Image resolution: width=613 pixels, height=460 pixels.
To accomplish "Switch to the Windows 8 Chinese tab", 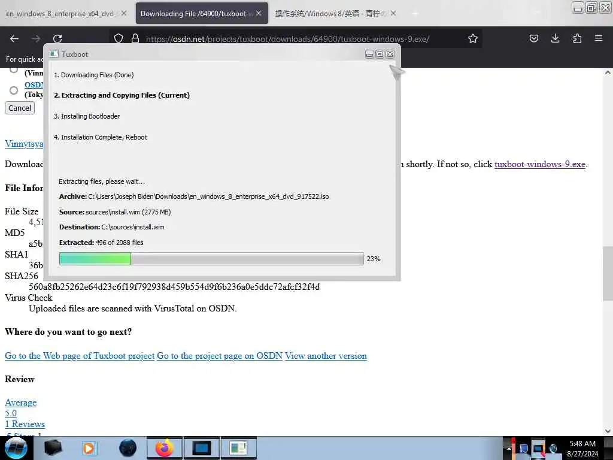I will click(x=335, y=13).
